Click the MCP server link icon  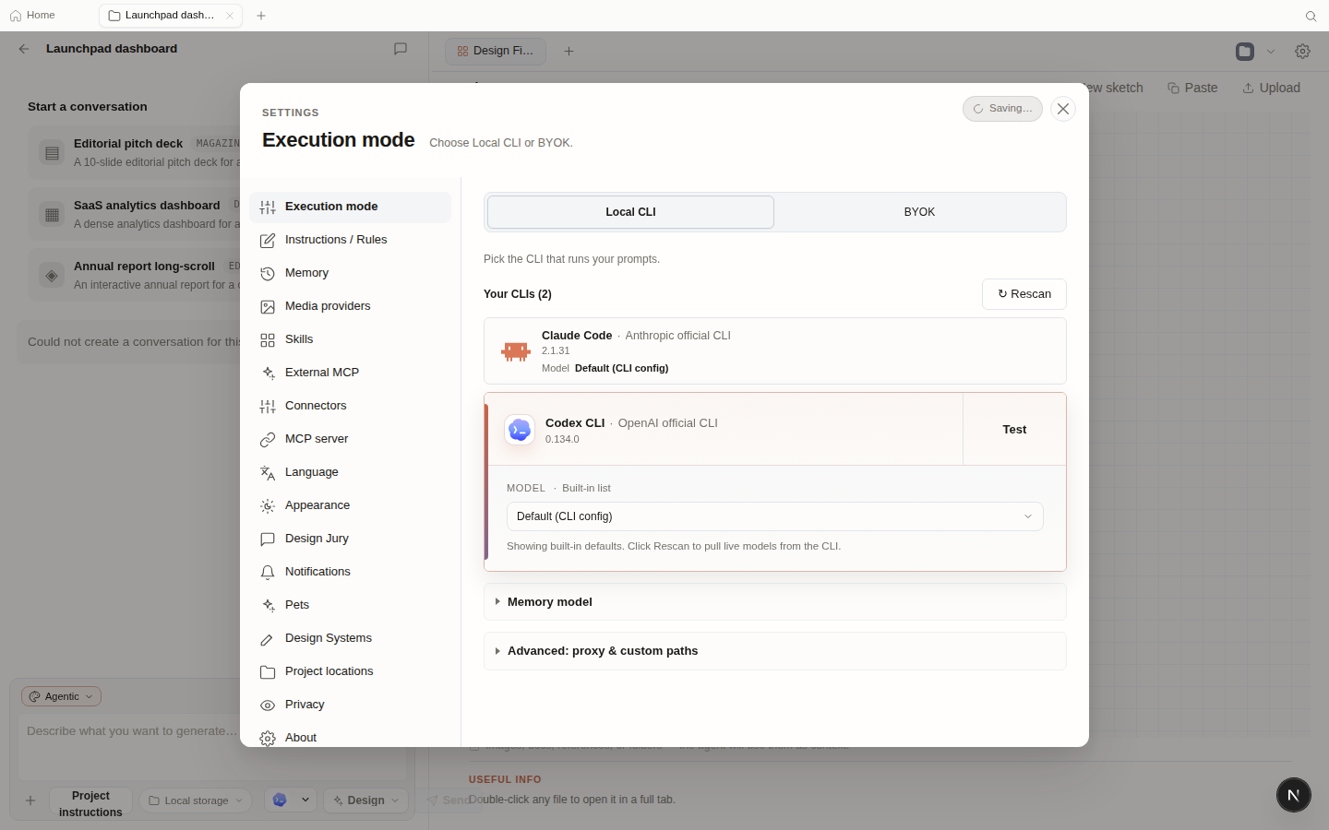coord(268,440)
